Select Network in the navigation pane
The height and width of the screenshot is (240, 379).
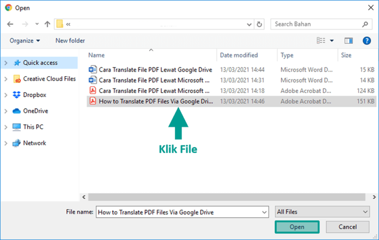point(35,143)
